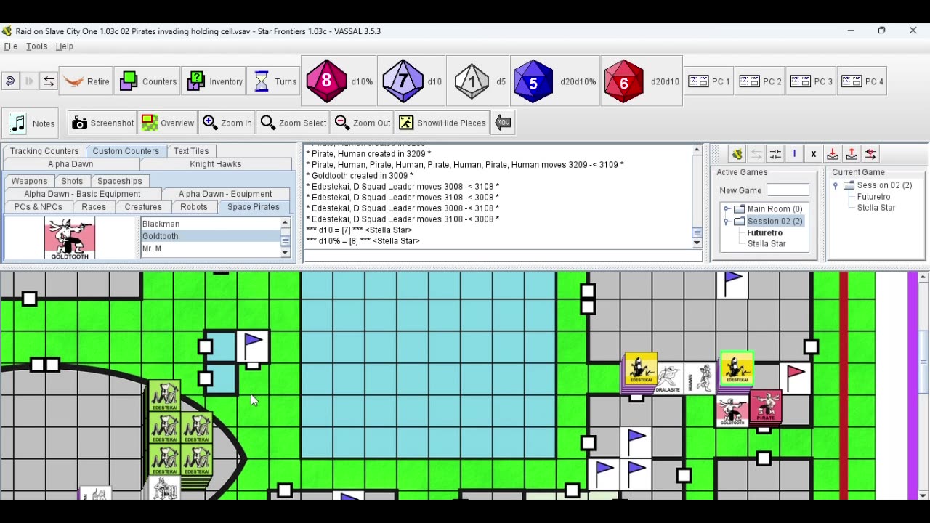Image resolution: width=930 pixels, height=523 pixels.
Task: Open the Turns tracker
Action: pos(275,81)
